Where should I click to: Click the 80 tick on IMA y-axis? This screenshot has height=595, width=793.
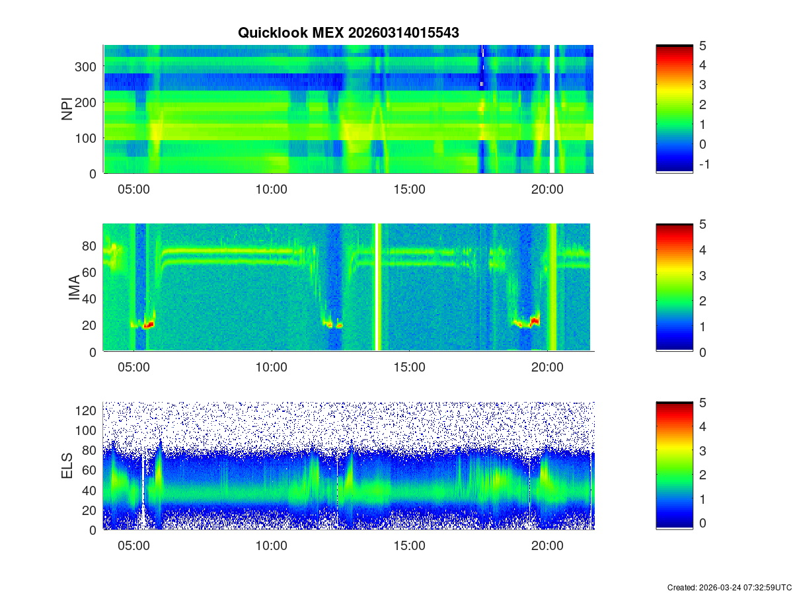(90, 245)
